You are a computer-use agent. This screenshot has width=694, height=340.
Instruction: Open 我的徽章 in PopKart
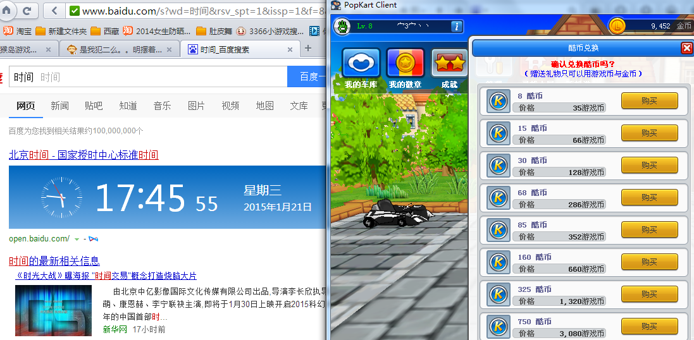coord(405,68)
